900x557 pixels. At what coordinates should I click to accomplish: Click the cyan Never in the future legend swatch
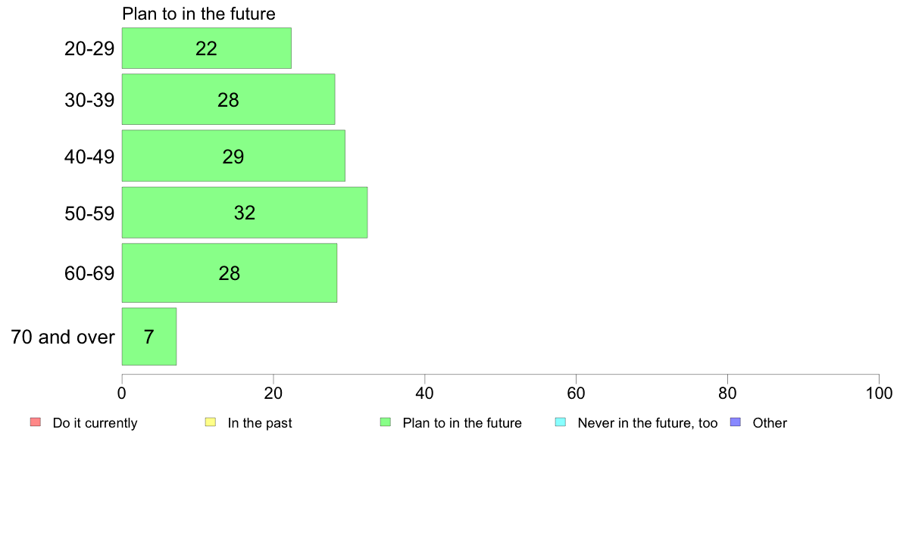pos(561,422)
